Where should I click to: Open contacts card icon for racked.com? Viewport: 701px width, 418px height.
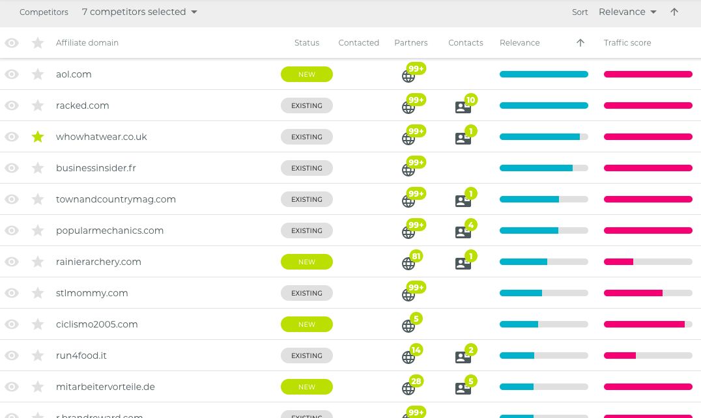[463, 107]
